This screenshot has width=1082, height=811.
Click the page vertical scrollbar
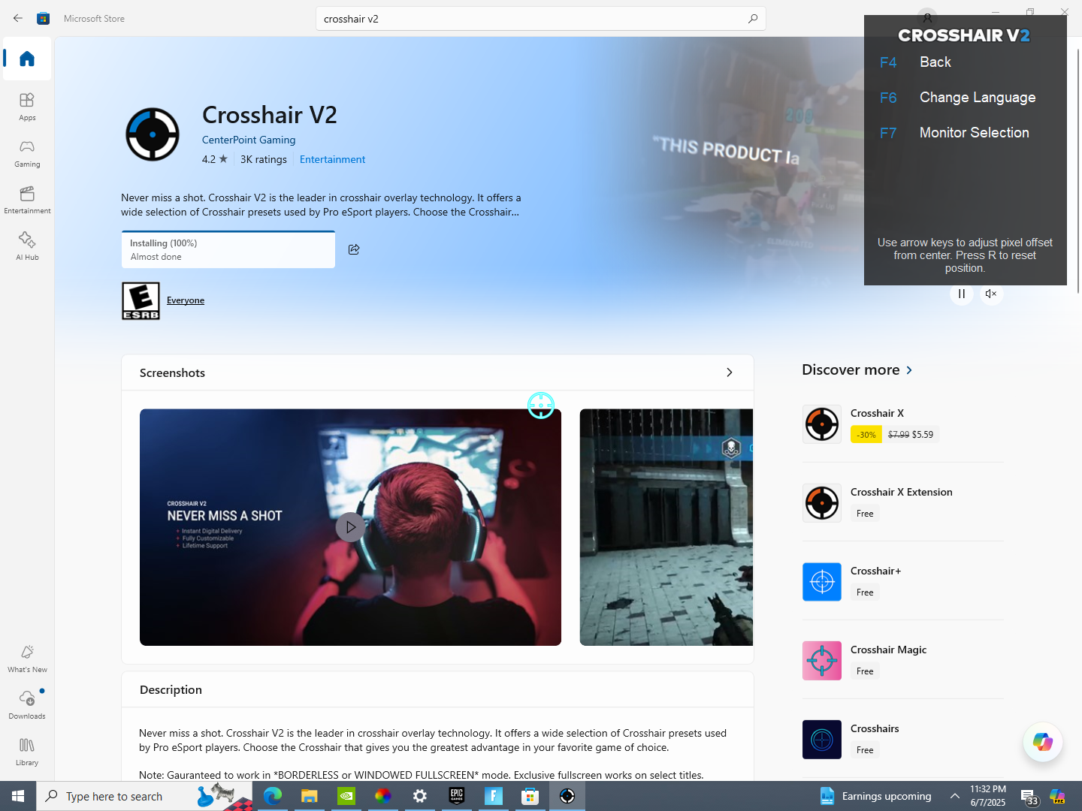tap(1078, 171)
